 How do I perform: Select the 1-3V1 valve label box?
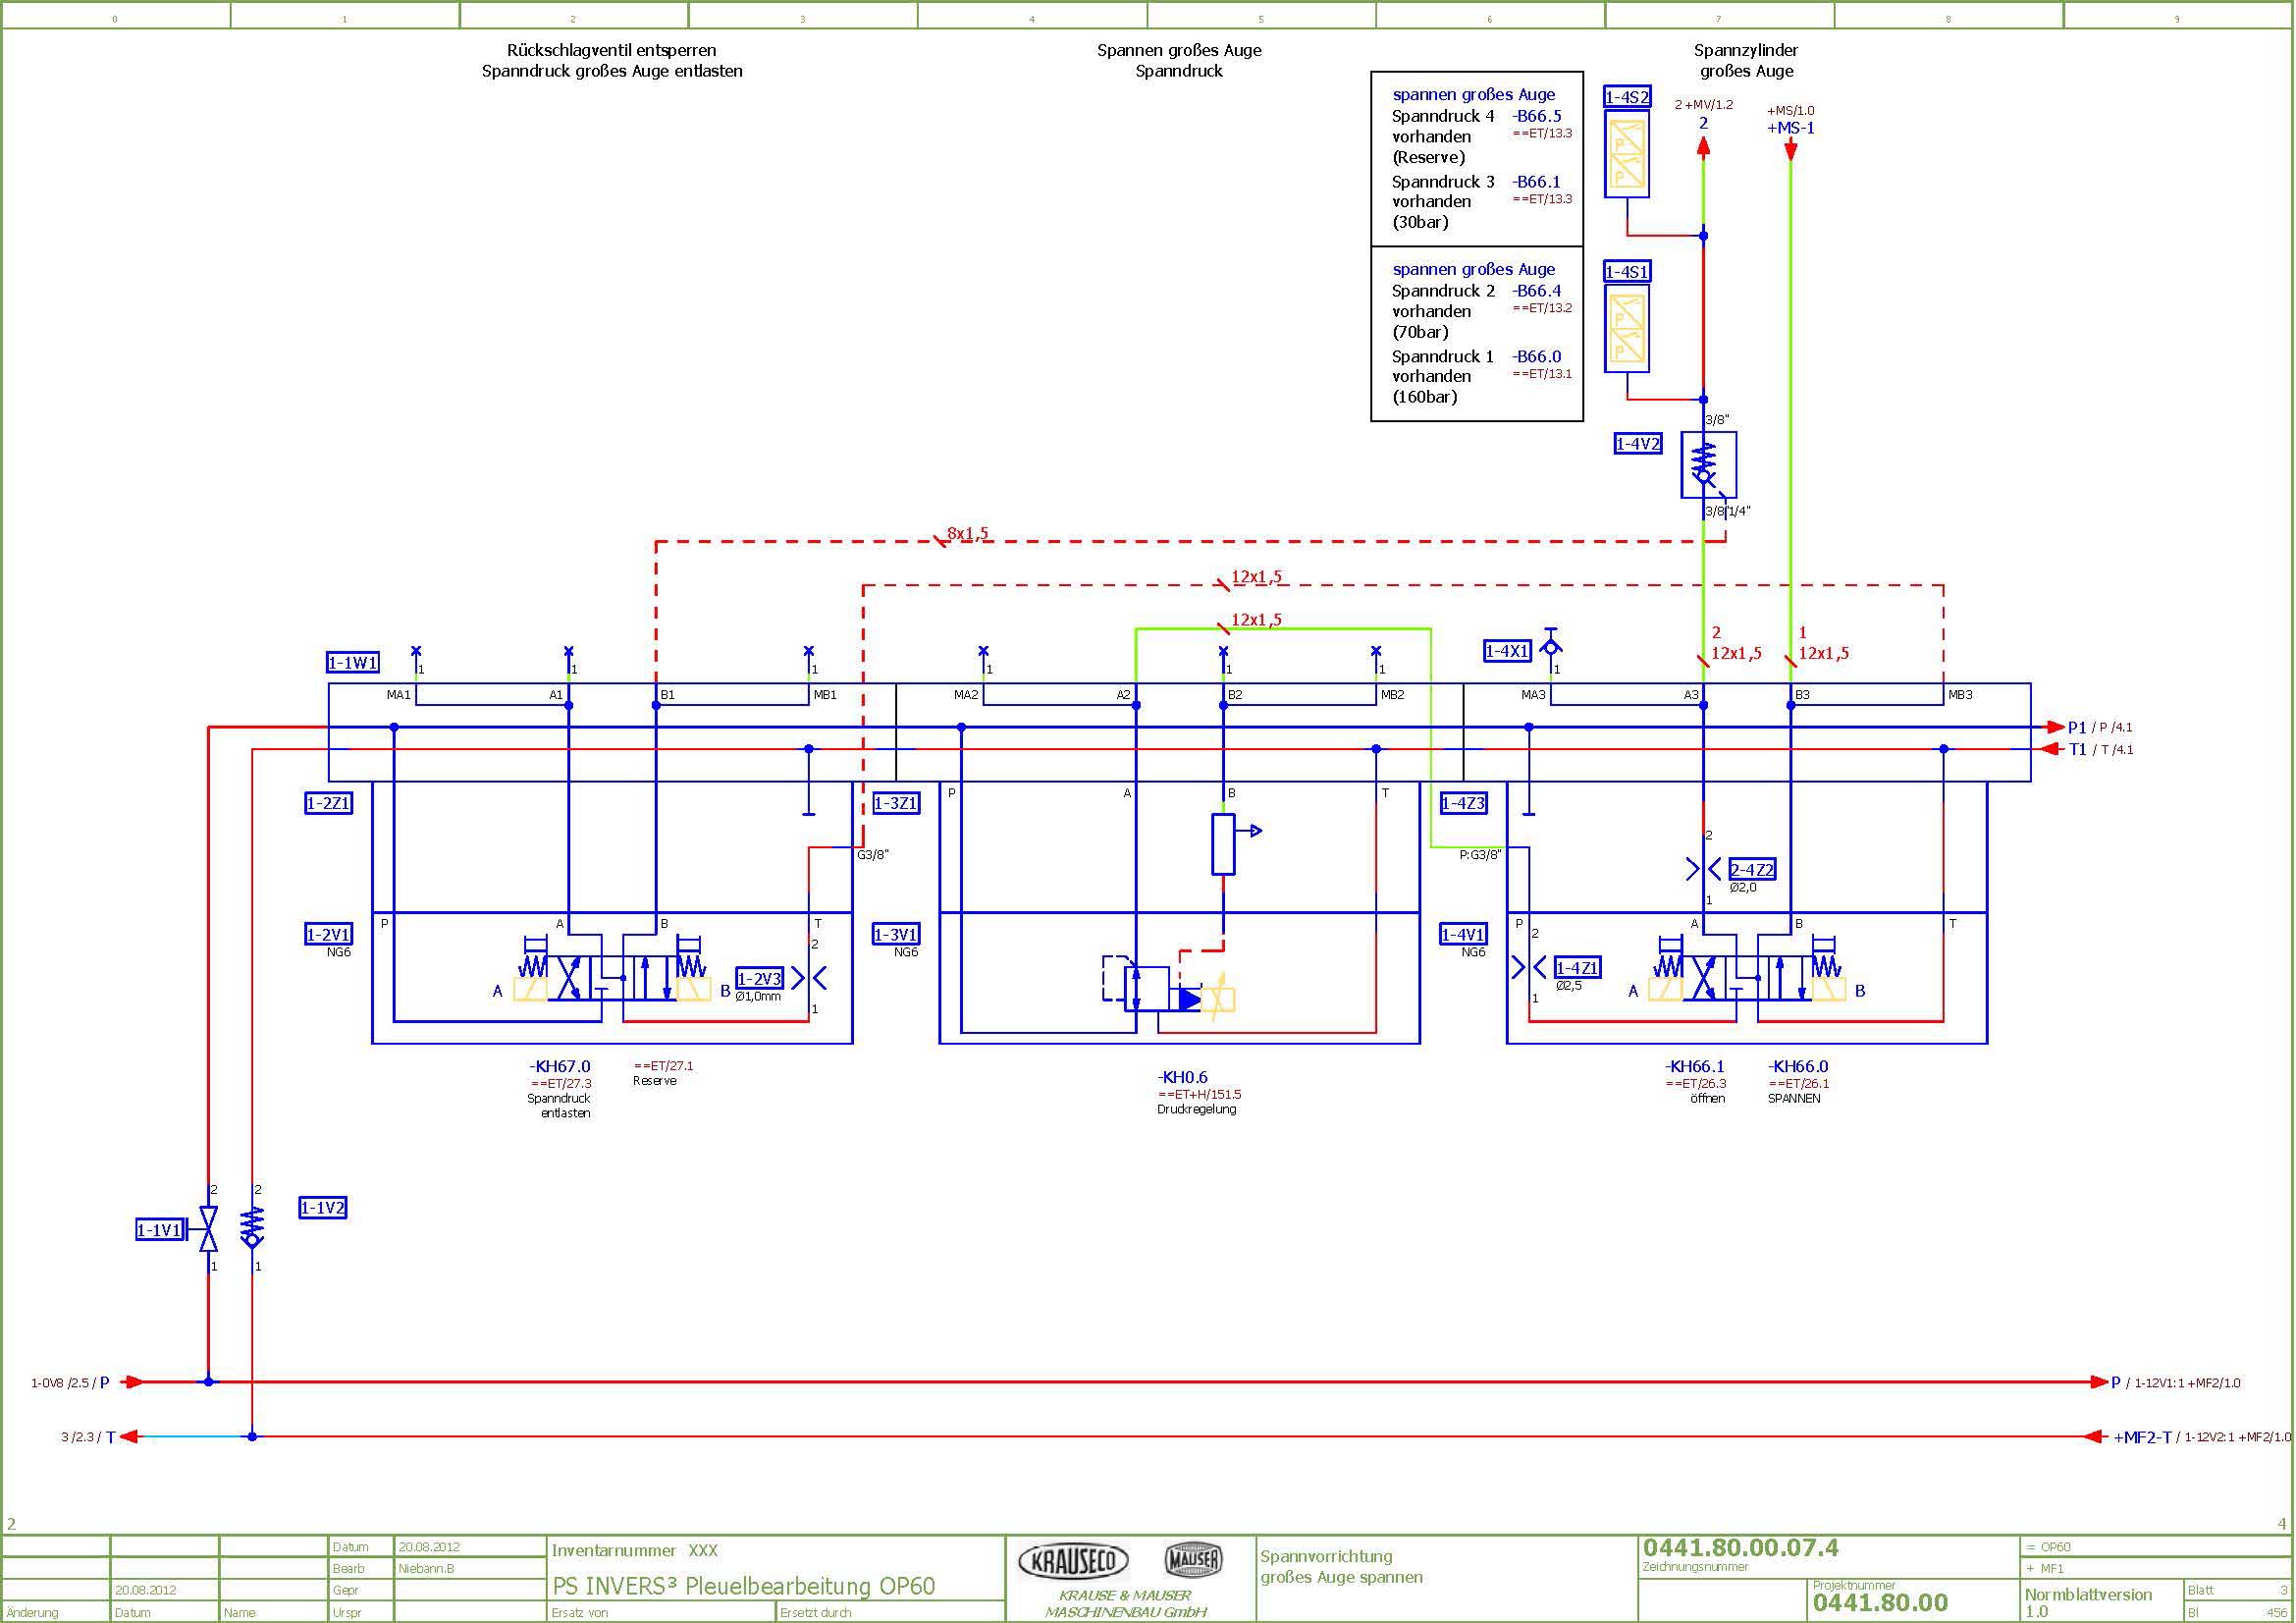point(896,934)
